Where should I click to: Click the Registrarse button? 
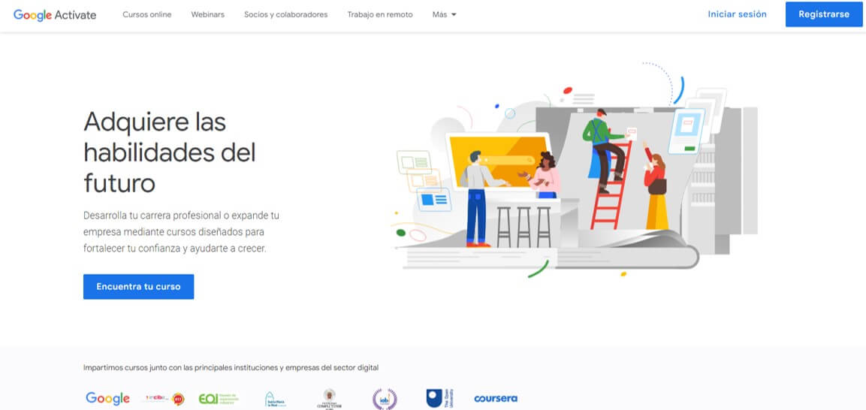pyautogui.click(x=823, y=14)
